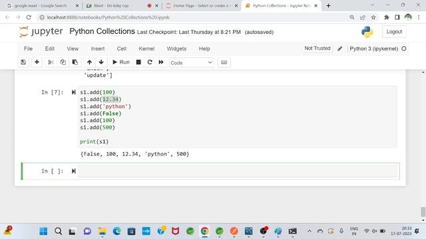The image size is (426, 239).
Task: Click inside the empty code cell
Action: point(238,171)
